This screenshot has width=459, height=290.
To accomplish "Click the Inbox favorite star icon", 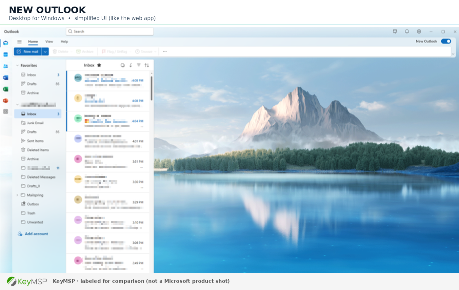I will [x=99, y=65].
